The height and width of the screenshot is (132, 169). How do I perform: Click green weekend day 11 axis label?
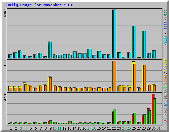click(59, 128)
